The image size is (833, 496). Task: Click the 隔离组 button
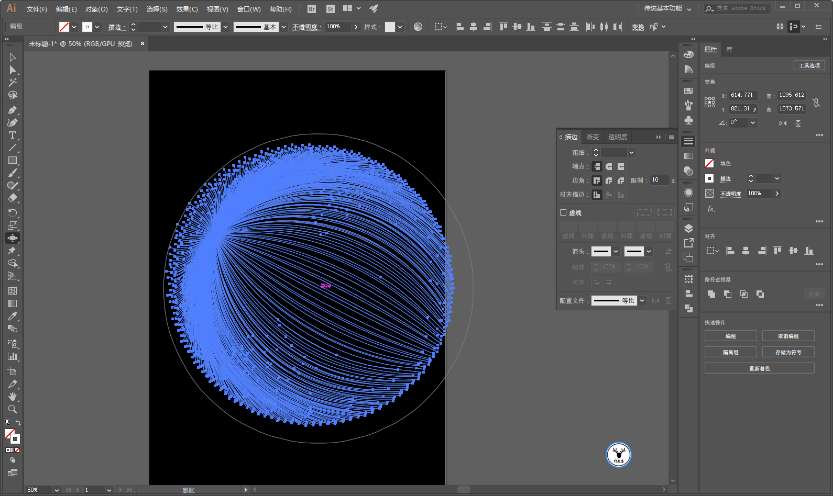(x=731, y=352)
